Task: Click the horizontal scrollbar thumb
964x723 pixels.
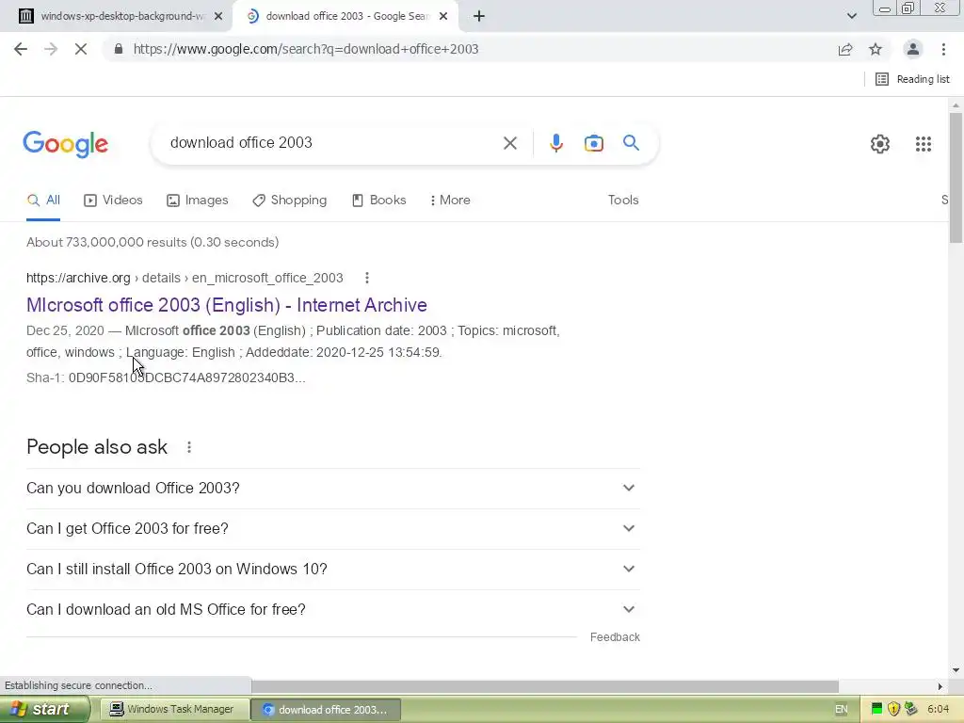Action: [545, 686]
